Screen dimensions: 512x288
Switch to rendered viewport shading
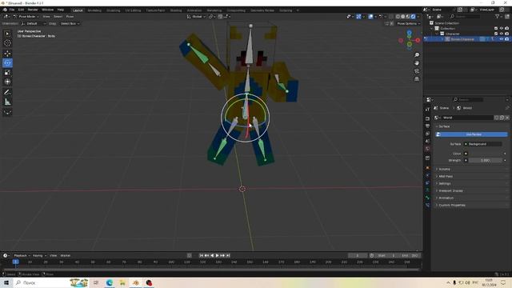413,16
